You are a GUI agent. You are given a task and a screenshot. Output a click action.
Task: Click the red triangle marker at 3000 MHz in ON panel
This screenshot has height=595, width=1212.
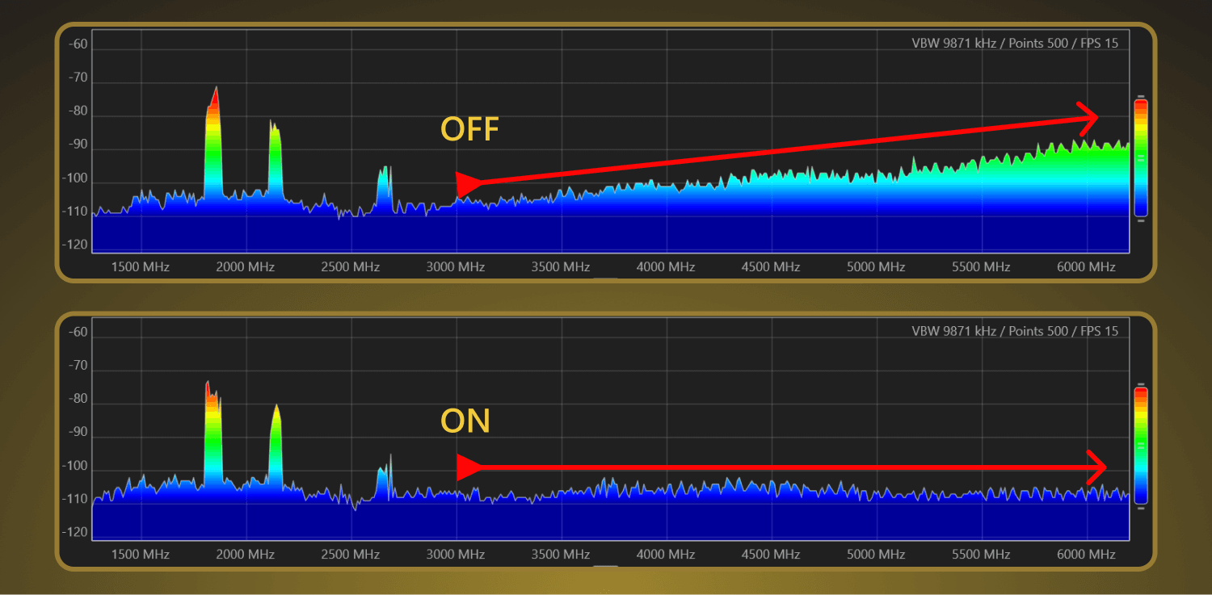468,467
